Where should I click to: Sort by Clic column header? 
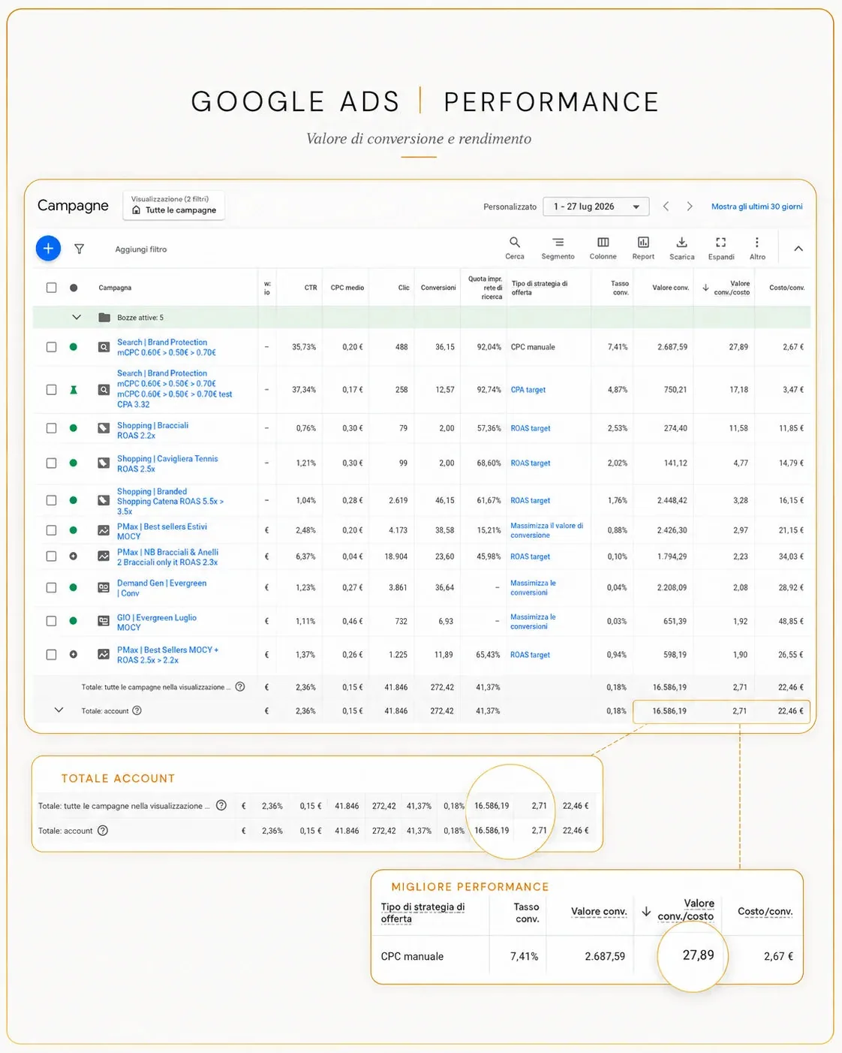click(404, 288)
